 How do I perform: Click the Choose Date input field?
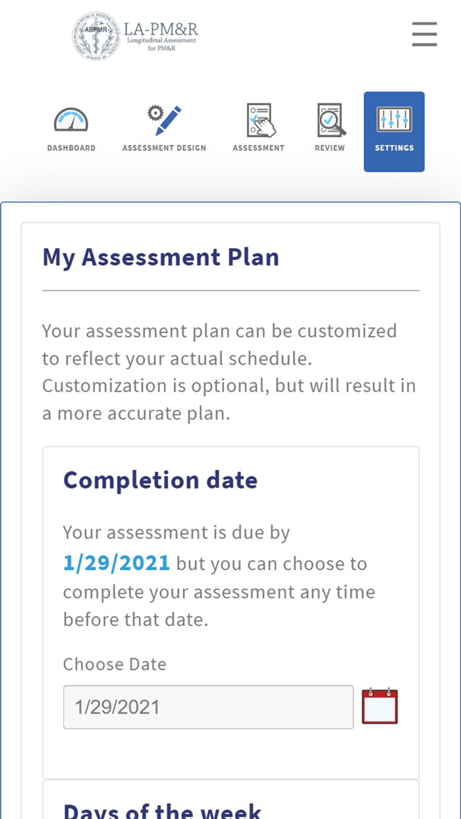click(x=208, y=707)
